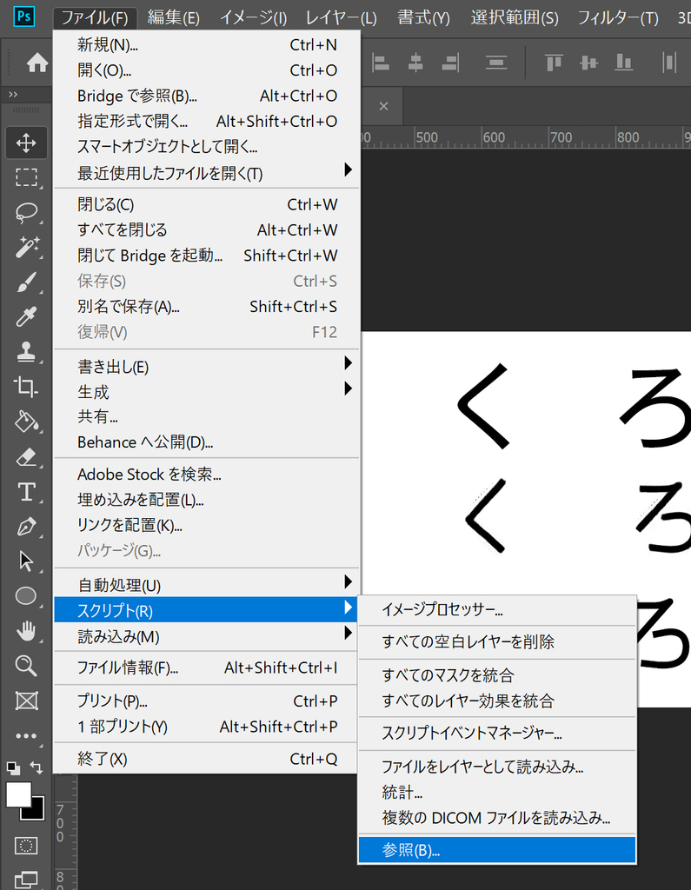The height and width of the screenshot is (890, 691).
Task: Select the Clone Stamp tool
Action: click(26, 351)
